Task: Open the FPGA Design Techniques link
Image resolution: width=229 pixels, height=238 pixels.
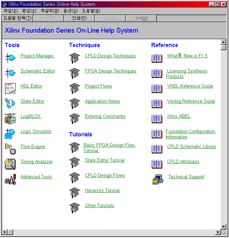Action: [x=111, y=71]
